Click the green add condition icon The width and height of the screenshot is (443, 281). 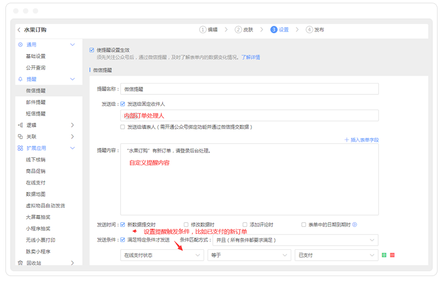pos(384,255)
